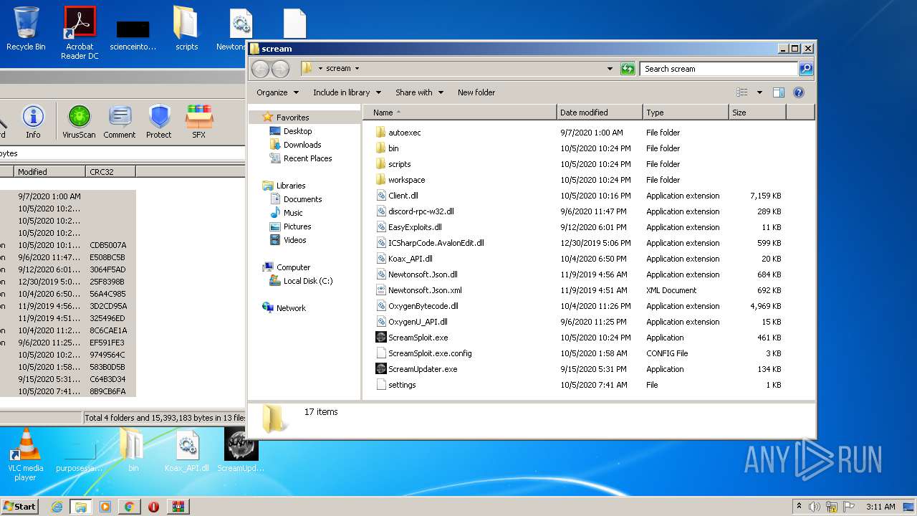Click the search magnifier icon
Image resolution: width=917 pixels, height=516 pixels.
pyautogui.click(x=806, y=69)
